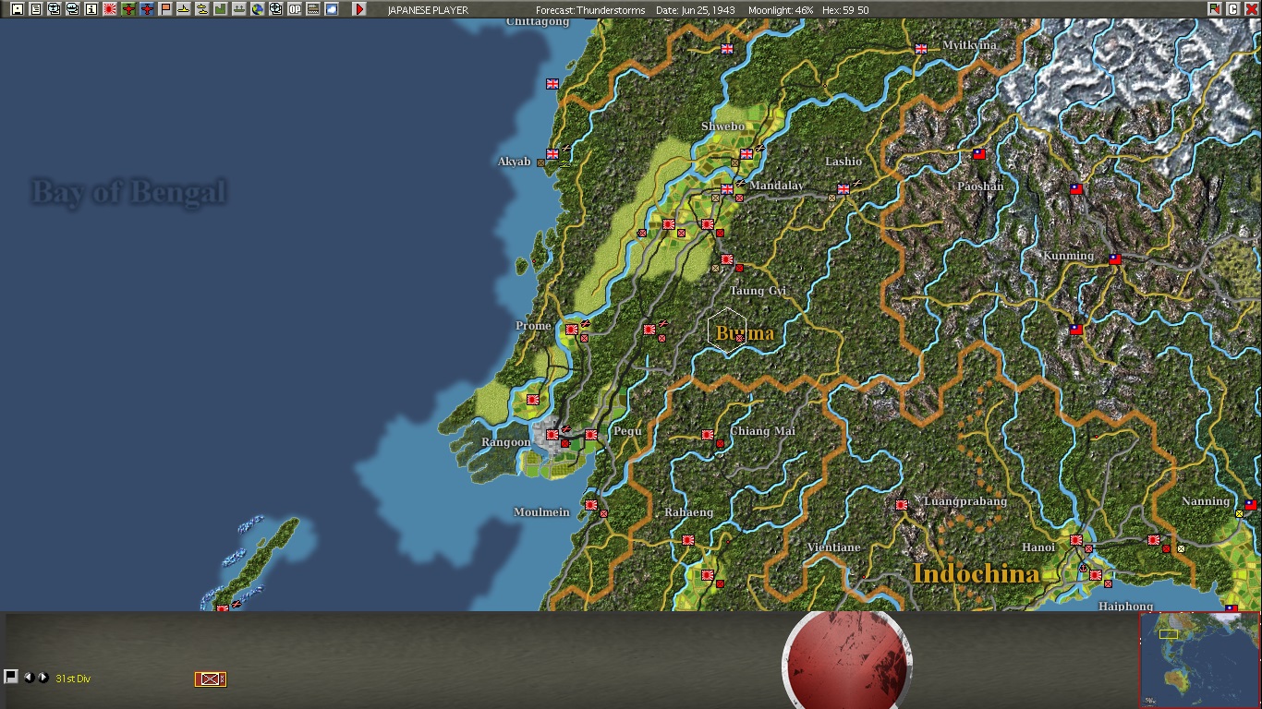Select the Japanese unit at Chiang Mai
The image size is (1262, 709).
[708, 434]
